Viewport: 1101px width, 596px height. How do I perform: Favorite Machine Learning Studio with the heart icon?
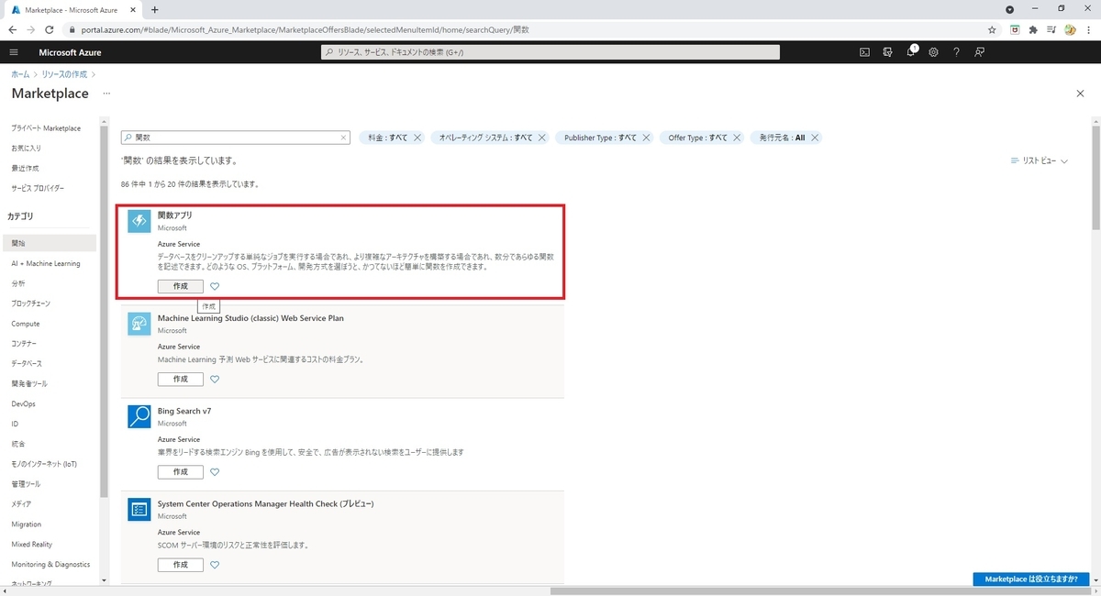(x=215, y=379)
